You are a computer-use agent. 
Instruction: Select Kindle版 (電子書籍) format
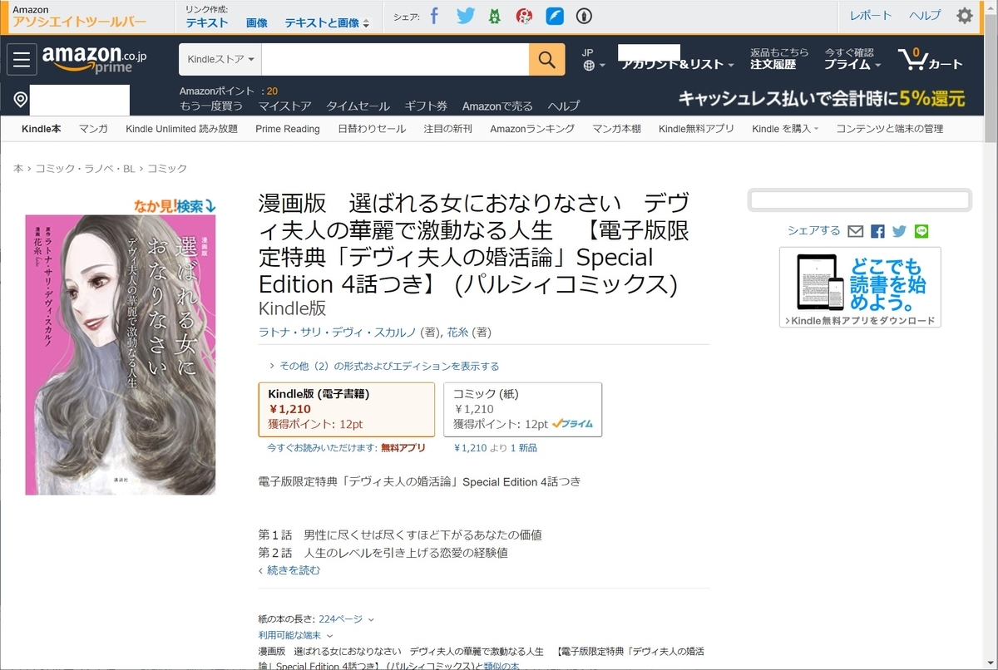[347, 409]
